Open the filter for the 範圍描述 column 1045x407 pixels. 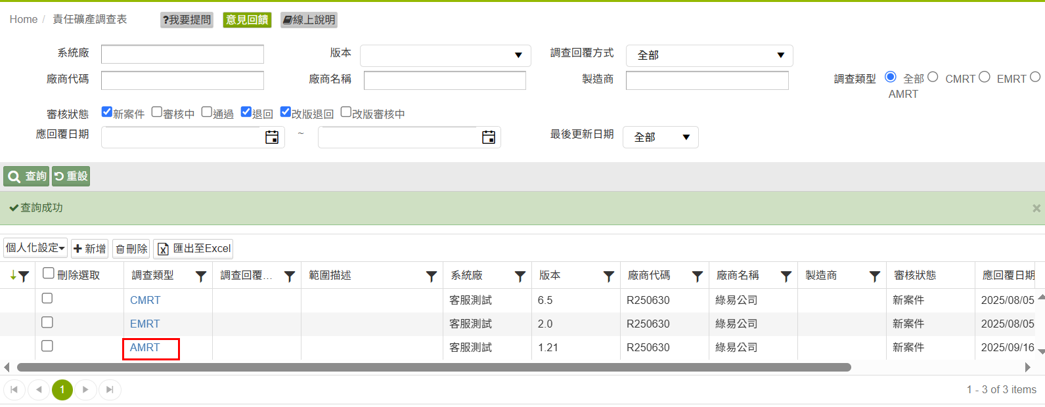(432, 276)
